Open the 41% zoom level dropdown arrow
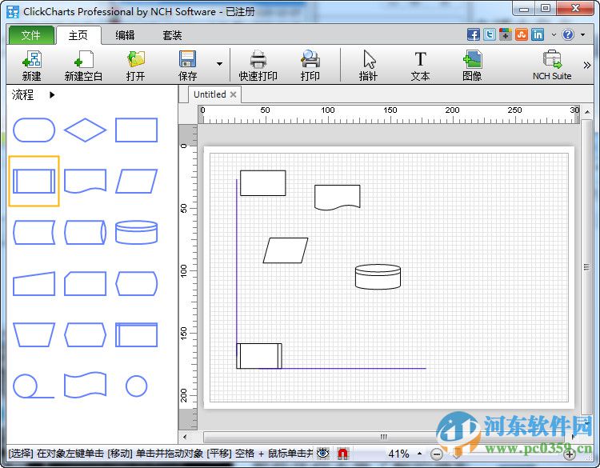This screenshot has height=468, width=600. click(x=420, y=454)
